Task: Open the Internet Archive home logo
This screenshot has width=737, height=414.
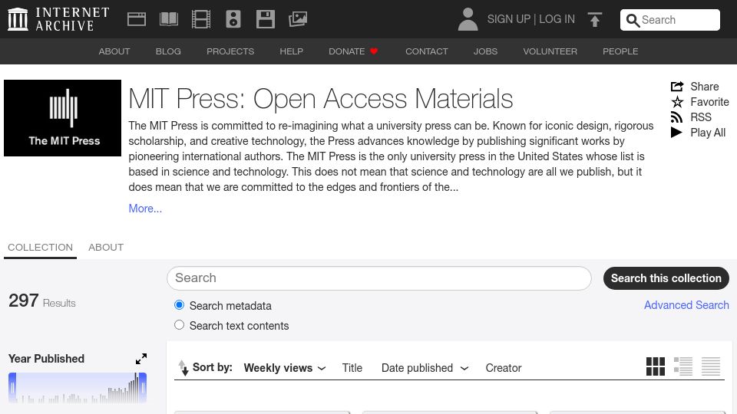Action: coord(58,19)
